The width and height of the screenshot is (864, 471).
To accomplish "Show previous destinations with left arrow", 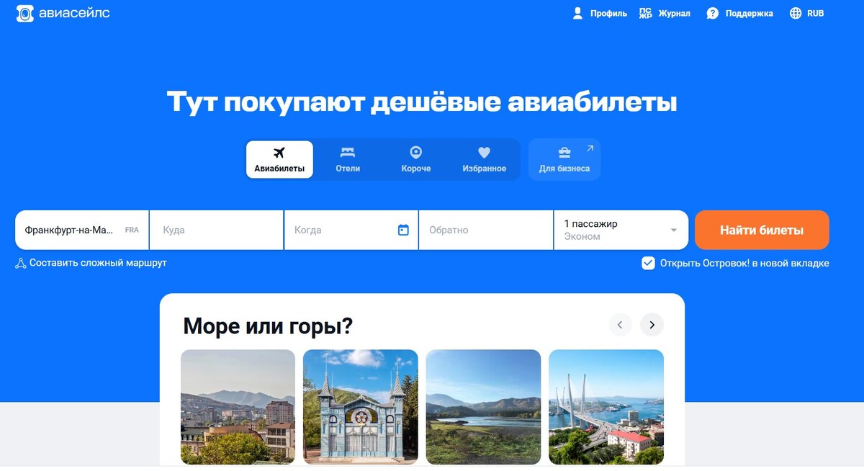I will click(x=620, y=325).
